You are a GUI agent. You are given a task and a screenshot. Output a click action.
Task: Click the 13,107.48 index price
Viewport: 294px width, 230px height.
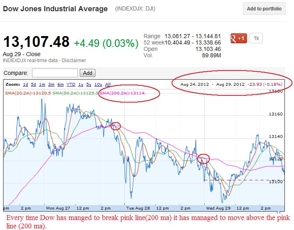tap(36, 42)
